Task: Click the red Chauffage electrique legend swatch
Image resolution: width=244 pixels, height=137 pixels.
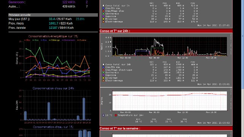Action: (103, 70)
